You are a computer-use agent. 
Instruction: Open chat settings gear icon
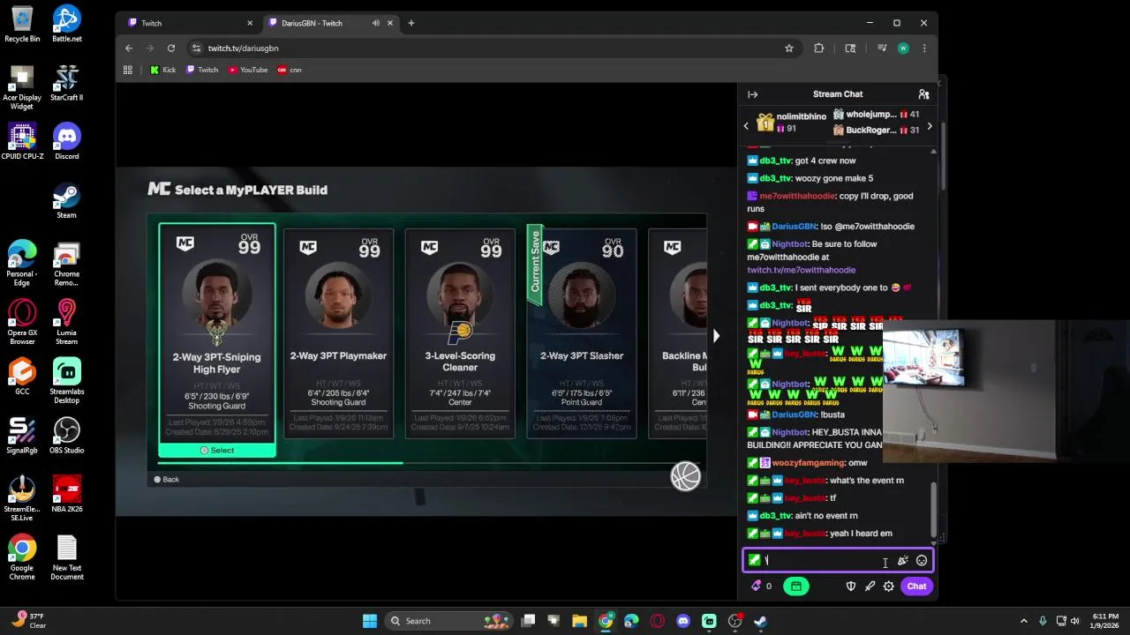point(889,586)
